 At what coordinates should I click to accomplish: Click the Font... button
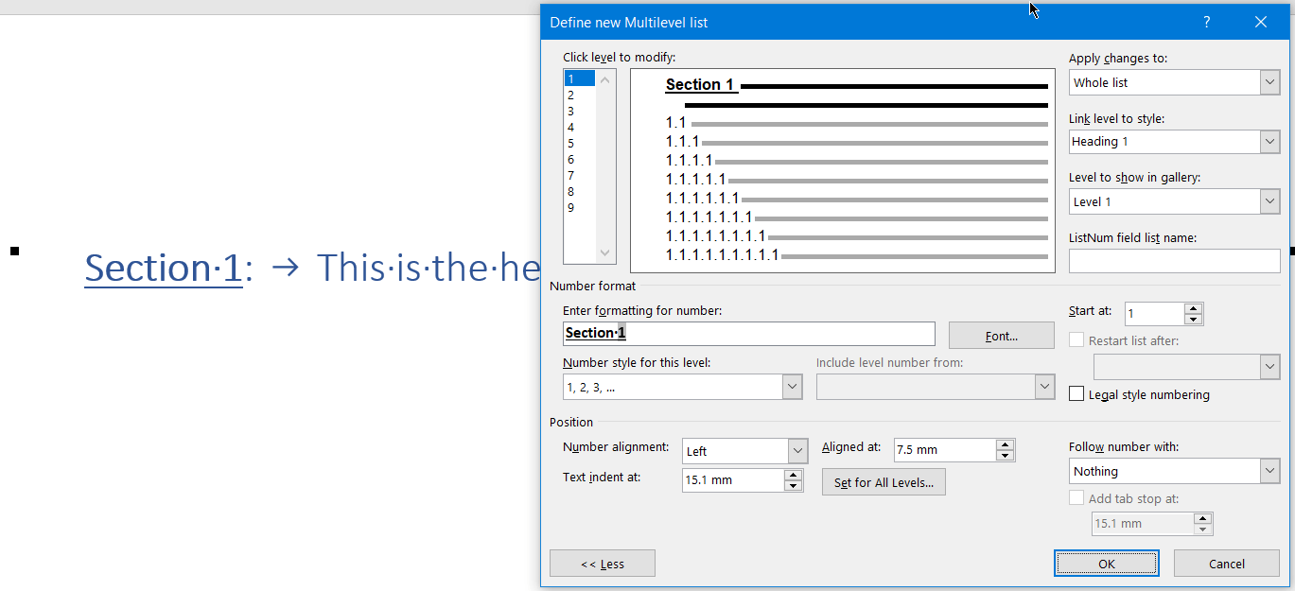[1001, 335]
